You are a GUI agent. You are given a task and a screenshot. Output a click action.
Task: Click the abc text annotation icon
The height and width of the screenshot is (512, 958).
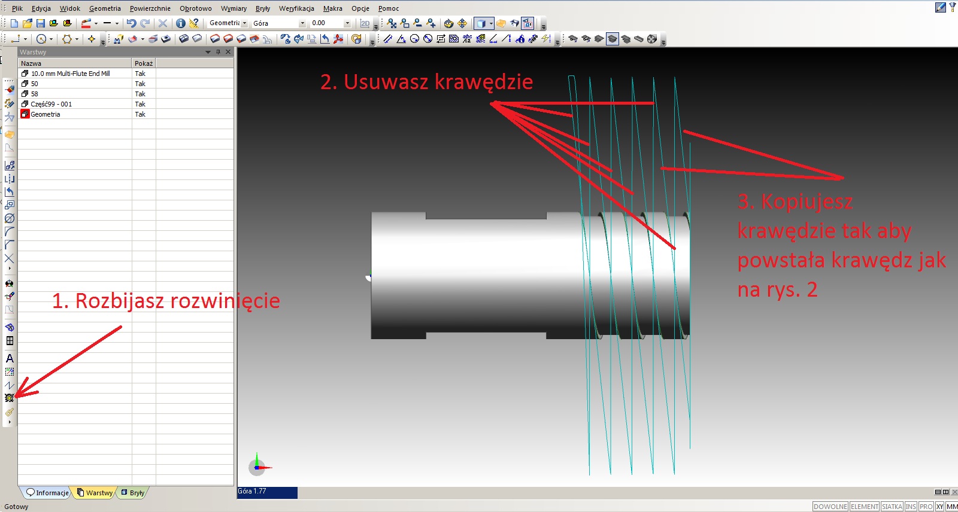pyautogui.click(x=467, y=39)
